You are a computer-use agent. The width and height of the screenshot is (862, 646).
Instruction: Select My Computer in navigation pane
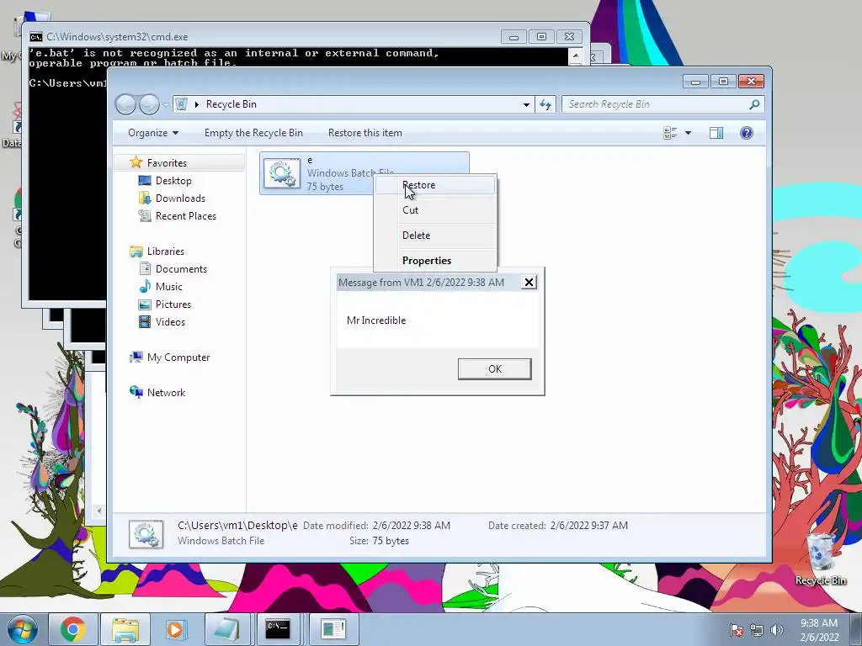178,357
